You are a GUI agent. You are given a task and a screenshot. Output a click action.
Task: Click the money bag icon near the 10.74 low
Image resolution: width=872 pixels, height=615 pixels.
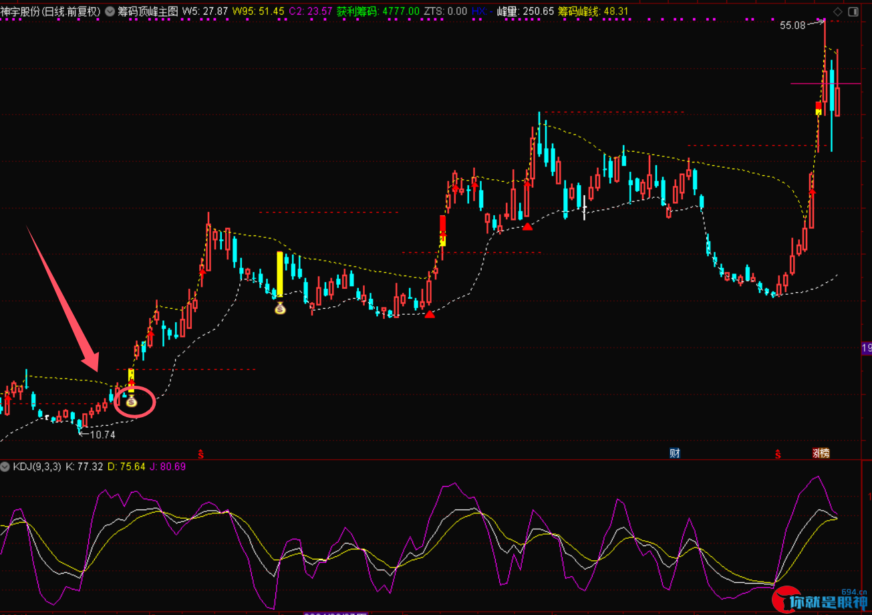[132, 402]
